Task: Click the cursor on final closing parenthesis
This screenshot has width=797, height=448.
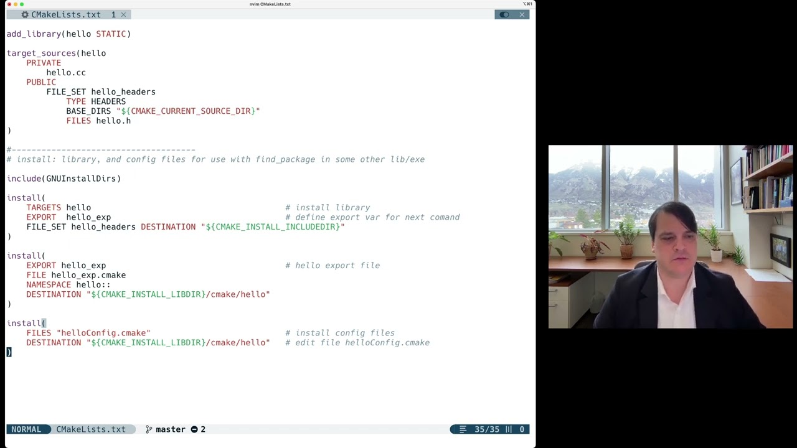Action: pyautogui.click(x=9, y=352)
